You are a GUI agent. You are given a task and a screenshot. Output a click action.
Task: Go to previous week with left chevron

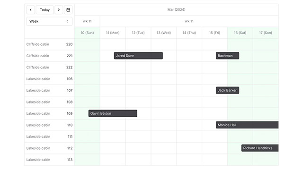point(30,9)
